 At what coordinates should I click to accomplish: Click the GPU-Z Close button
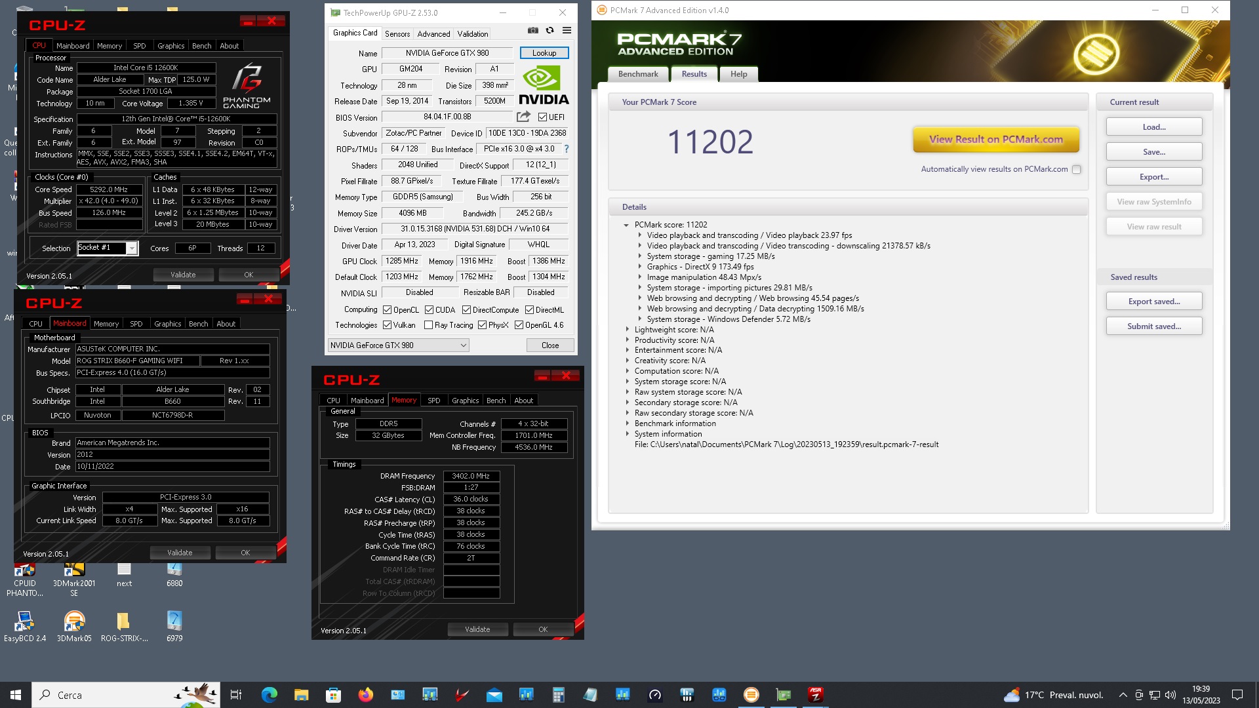[550, 345]
